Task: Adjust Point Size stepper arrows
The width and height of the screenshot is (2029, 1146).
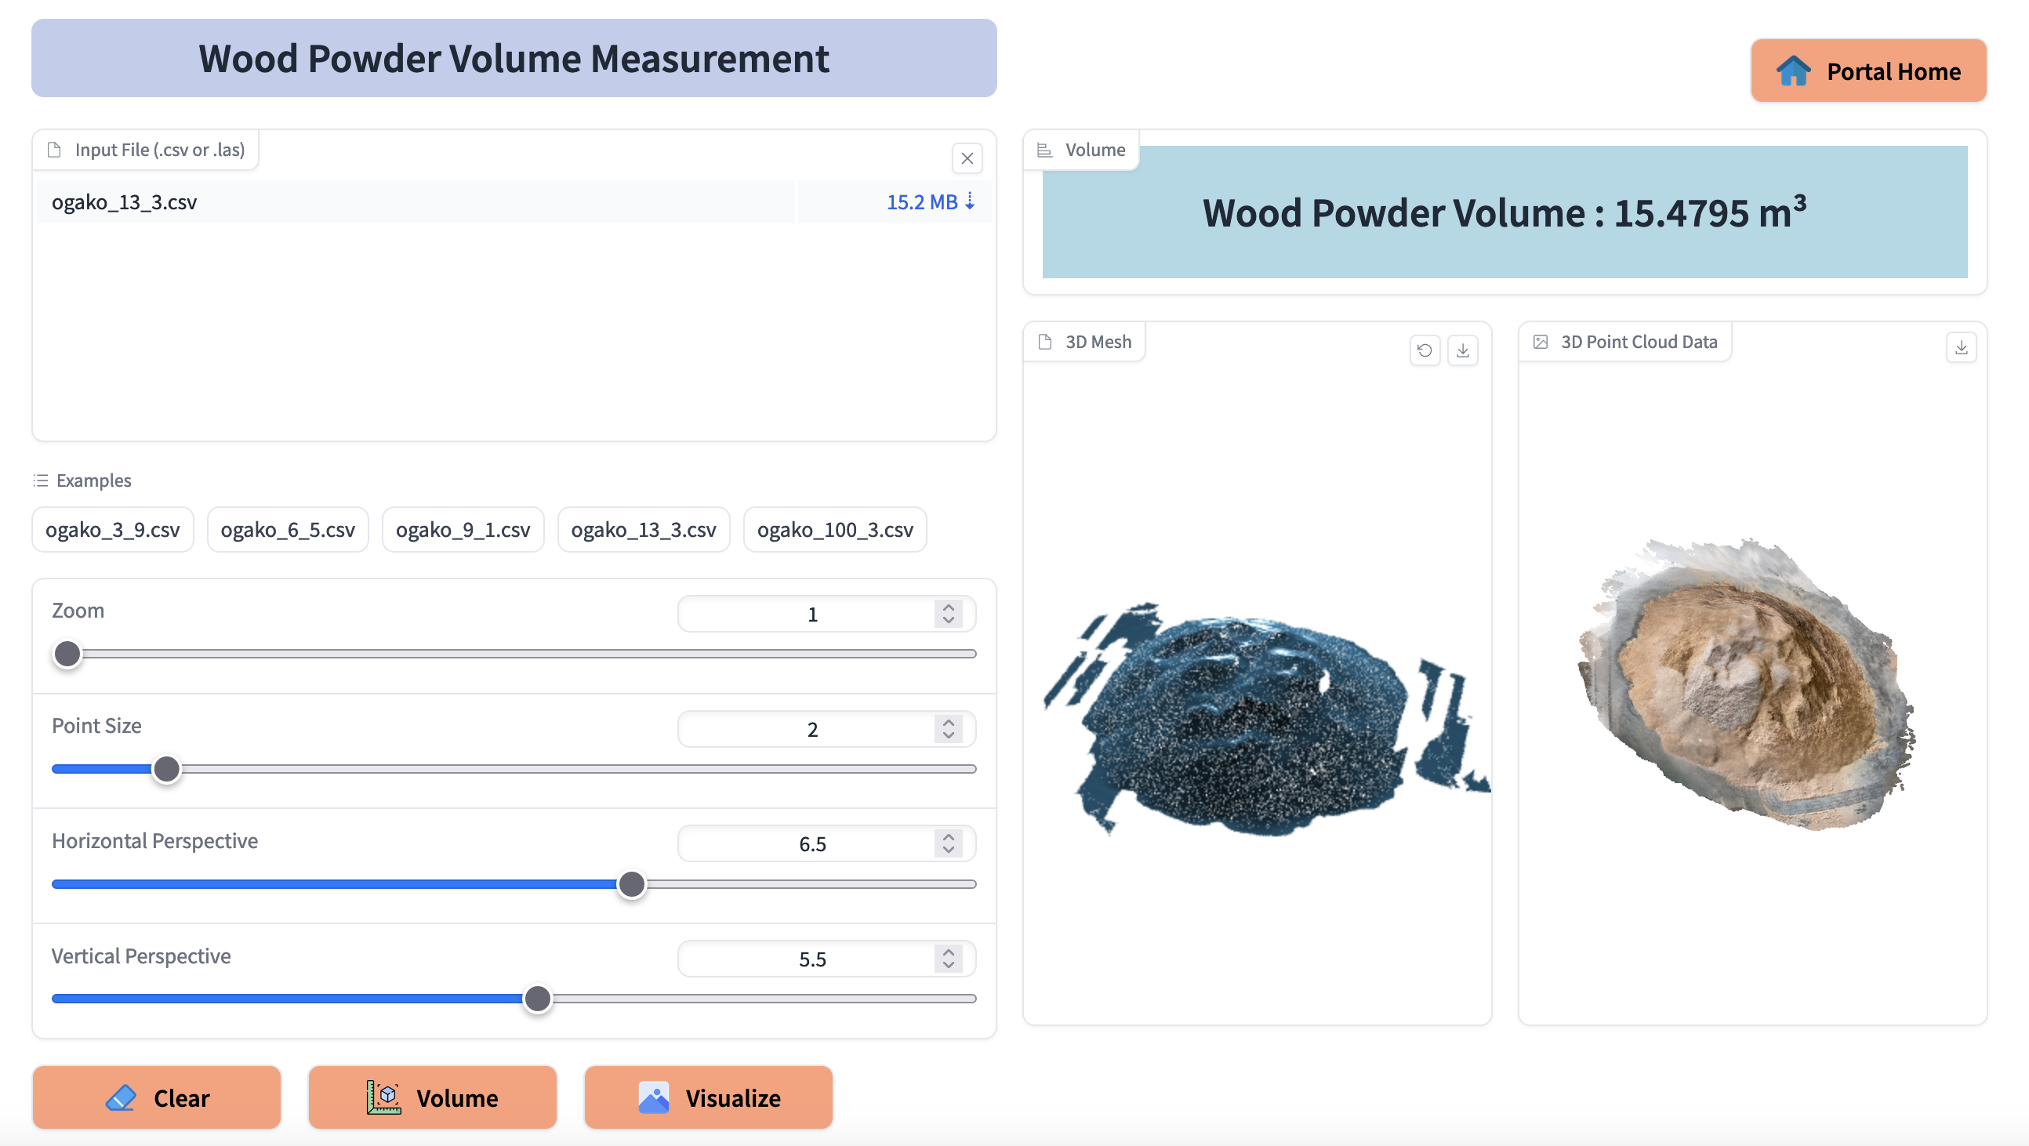Action: tap(949, 728)
